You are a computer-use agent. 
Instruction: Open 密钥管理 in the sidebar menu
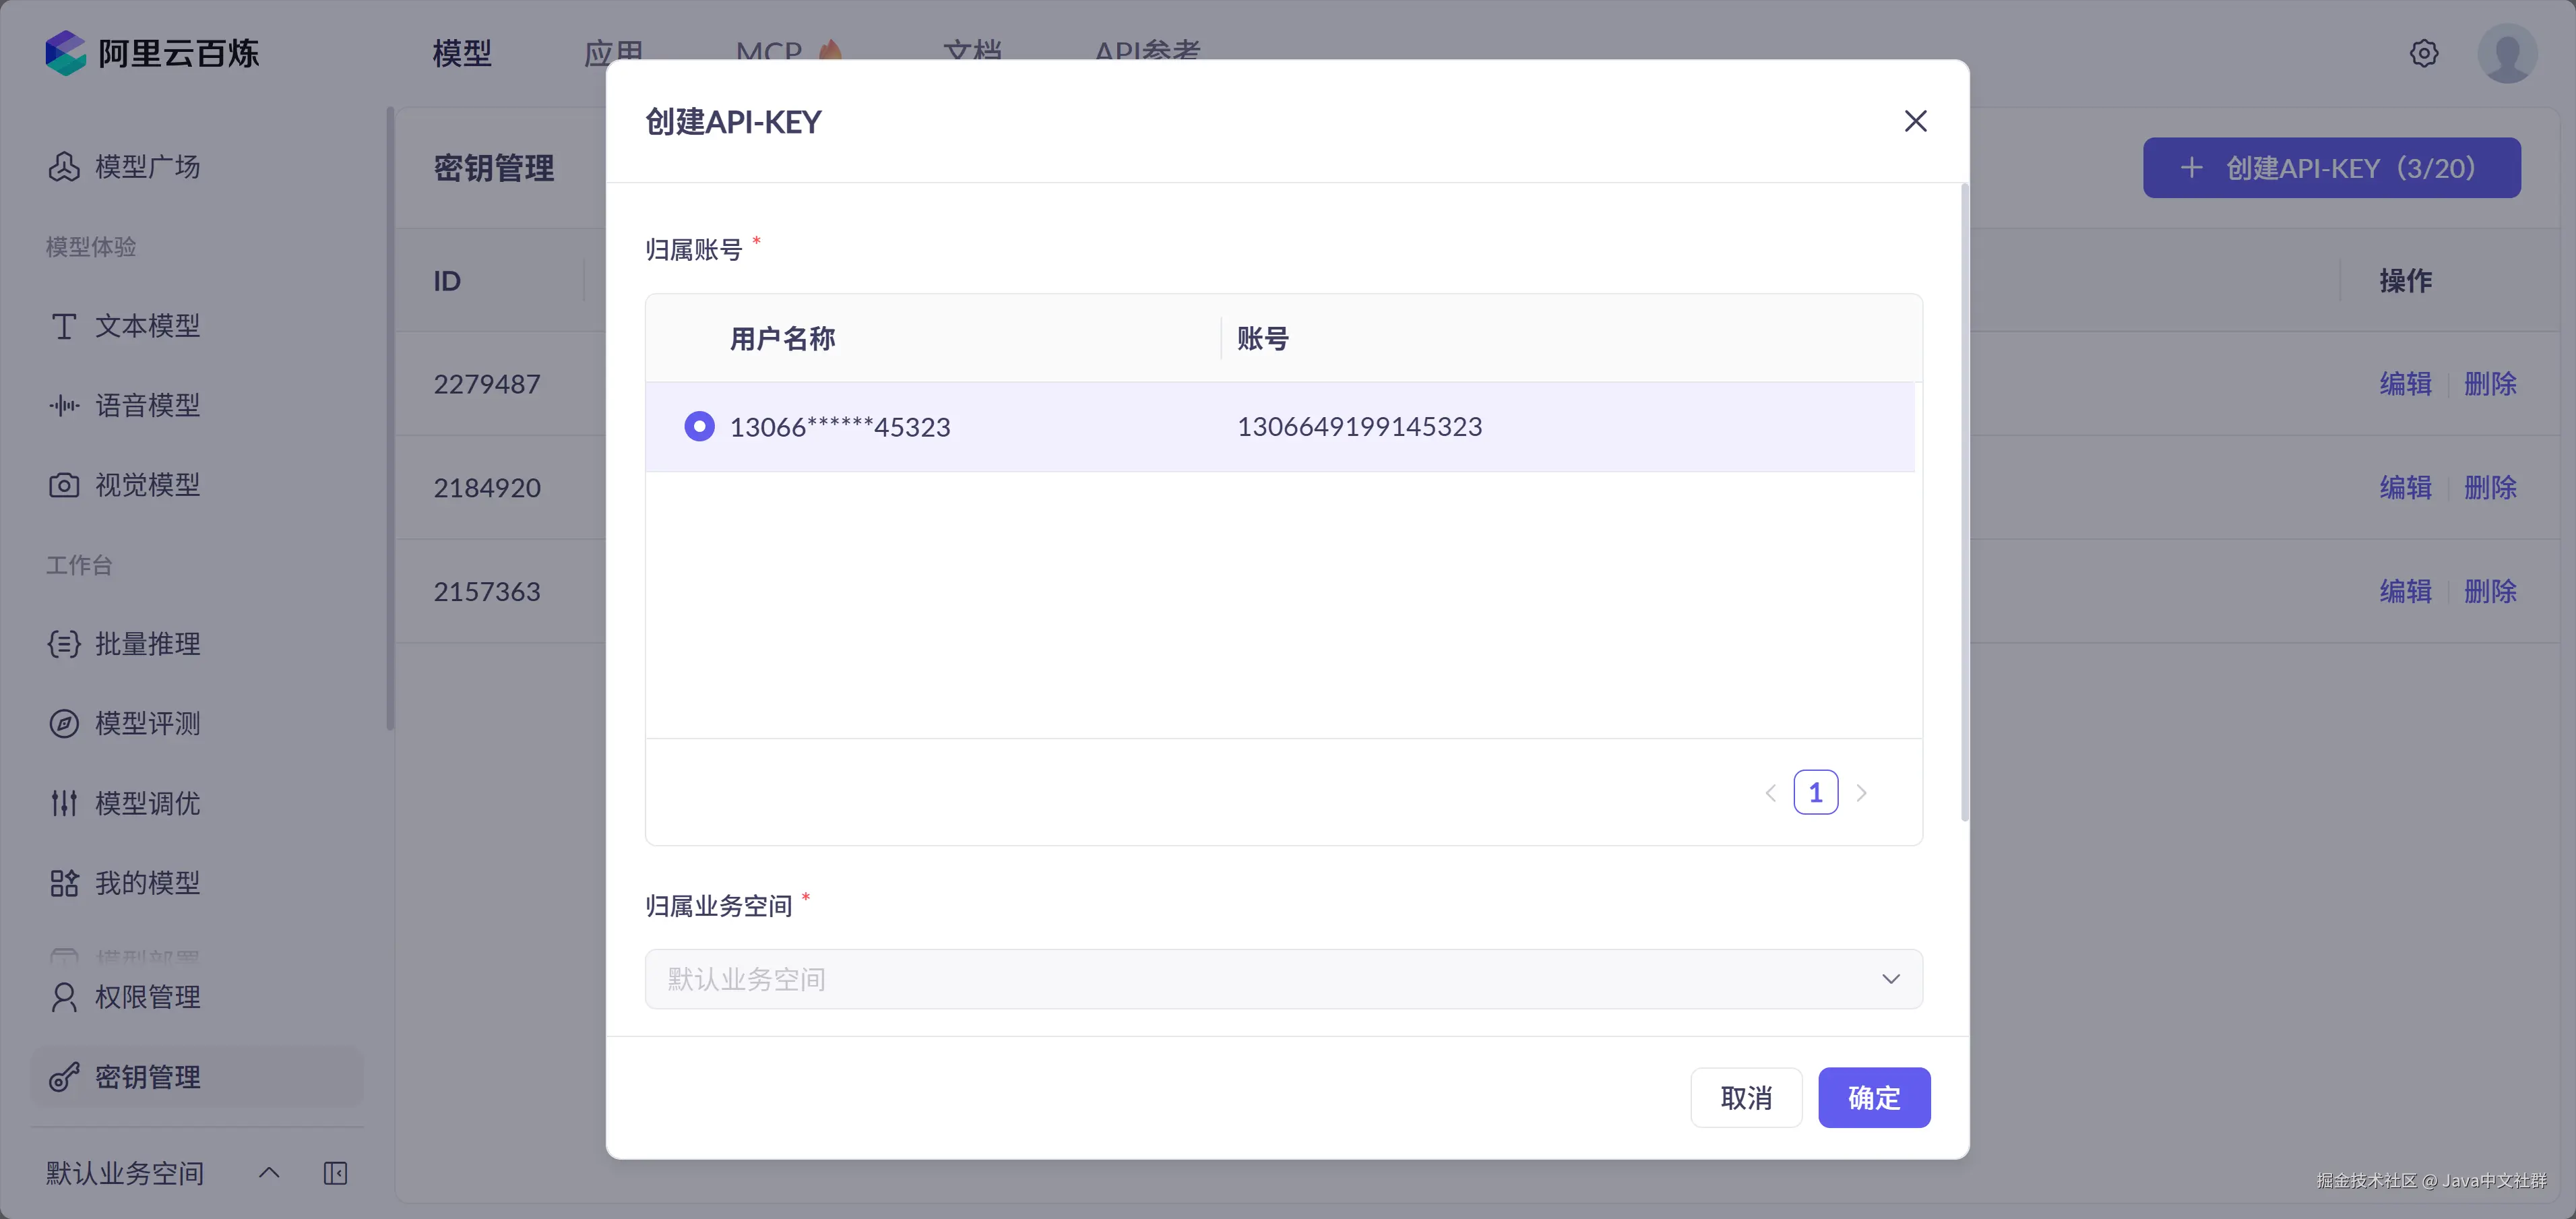click(x=147, y=1077)
